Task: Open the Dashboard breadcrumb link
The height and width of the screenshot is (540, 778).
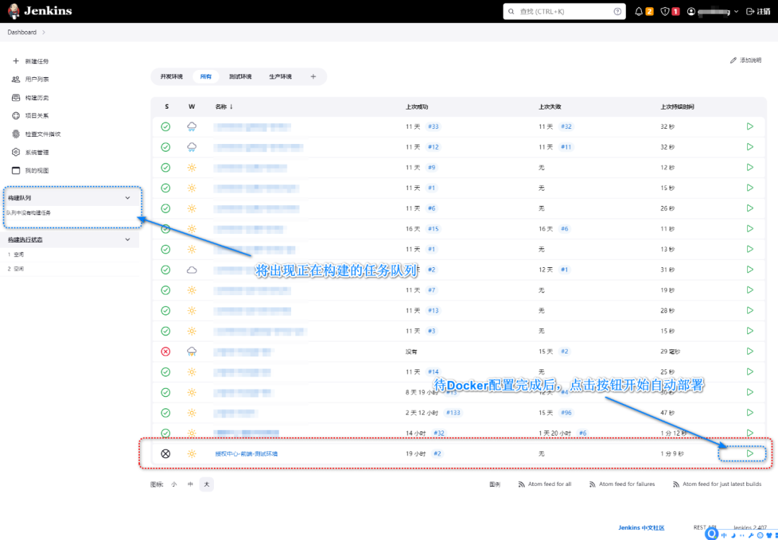Action: 22,32
